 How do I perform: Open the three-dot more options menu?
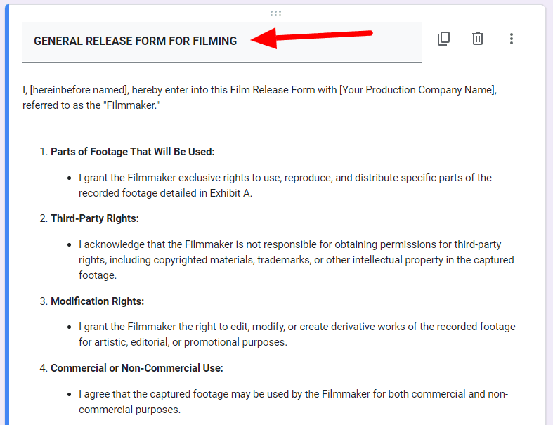[511, 39]
